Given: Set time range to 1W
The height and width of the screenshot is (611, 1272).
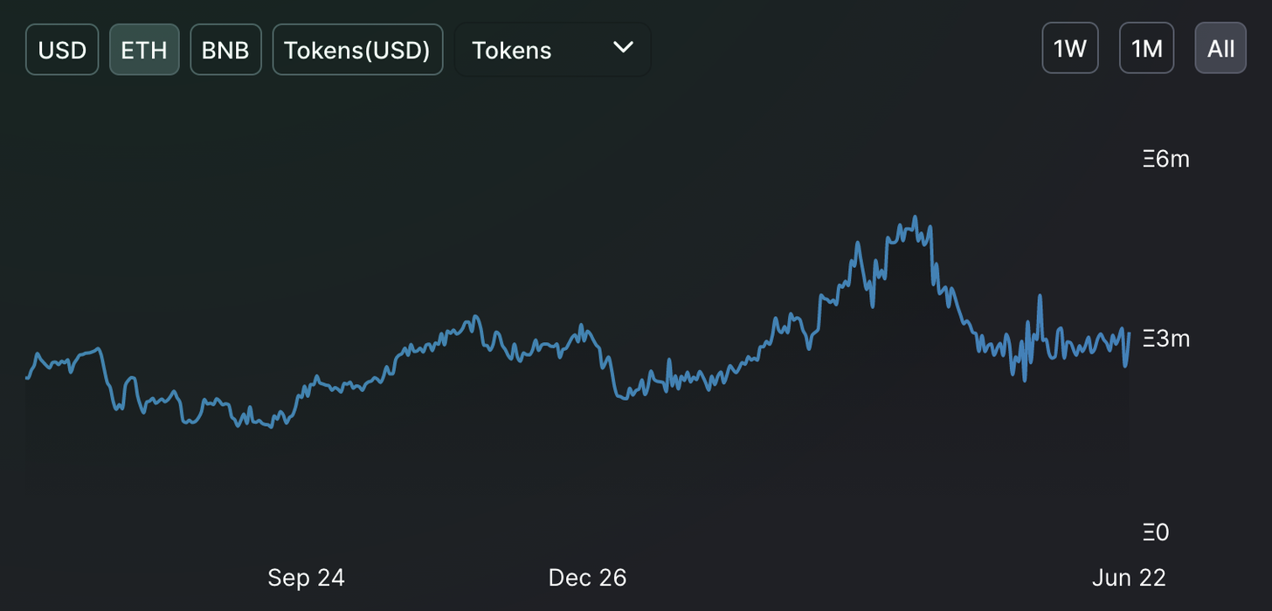Looking at the screenshot, I should coord(1069,48).
